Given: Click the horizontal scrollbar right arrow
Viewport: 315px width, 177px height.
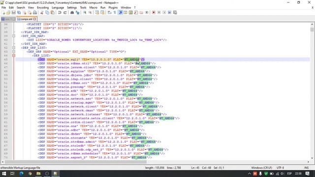Looking at the screenshot, I should pyautogui.click(x=309, y=162).
